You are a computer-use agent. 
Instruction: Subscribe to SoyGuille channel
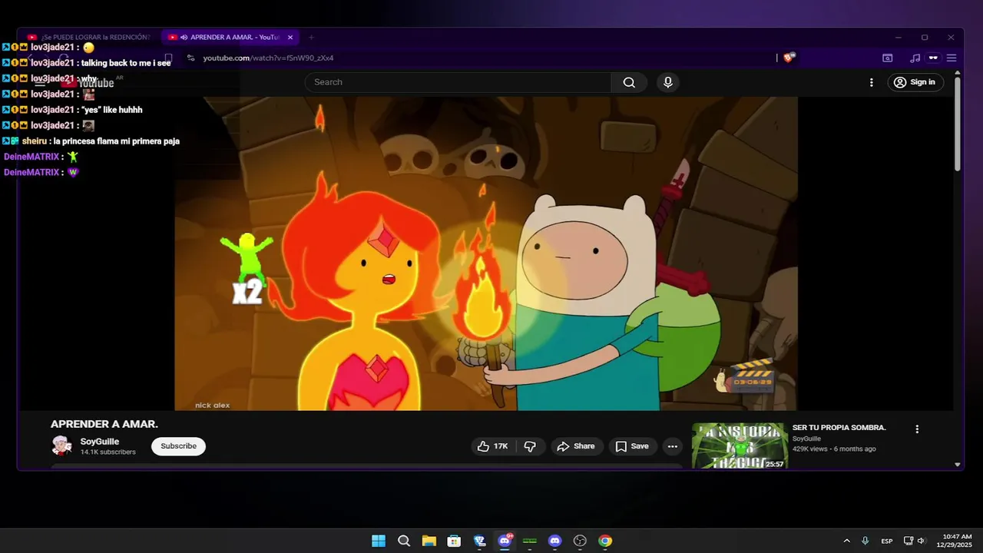(x=178, y=446)
